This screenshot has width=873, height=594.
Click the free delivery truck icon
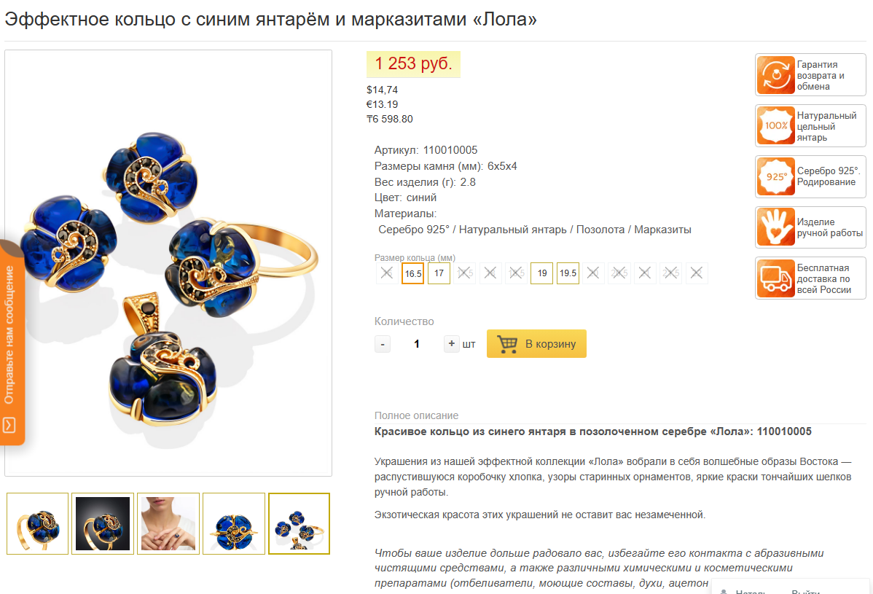click(775, 278)
